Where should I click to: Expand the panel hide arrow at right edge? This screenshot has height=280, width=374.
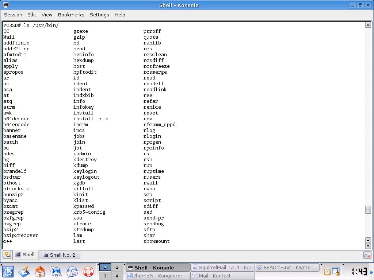371,272
